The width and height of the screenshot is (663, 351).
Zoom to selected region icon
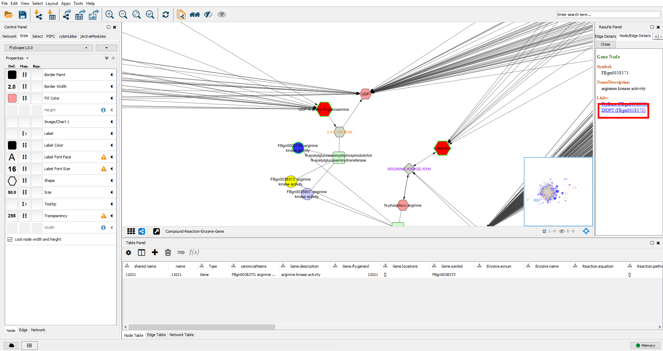[x=150, y=15]
